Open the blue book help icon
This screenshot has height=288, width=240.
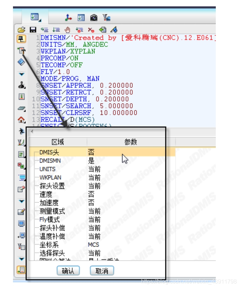(21, 62)
